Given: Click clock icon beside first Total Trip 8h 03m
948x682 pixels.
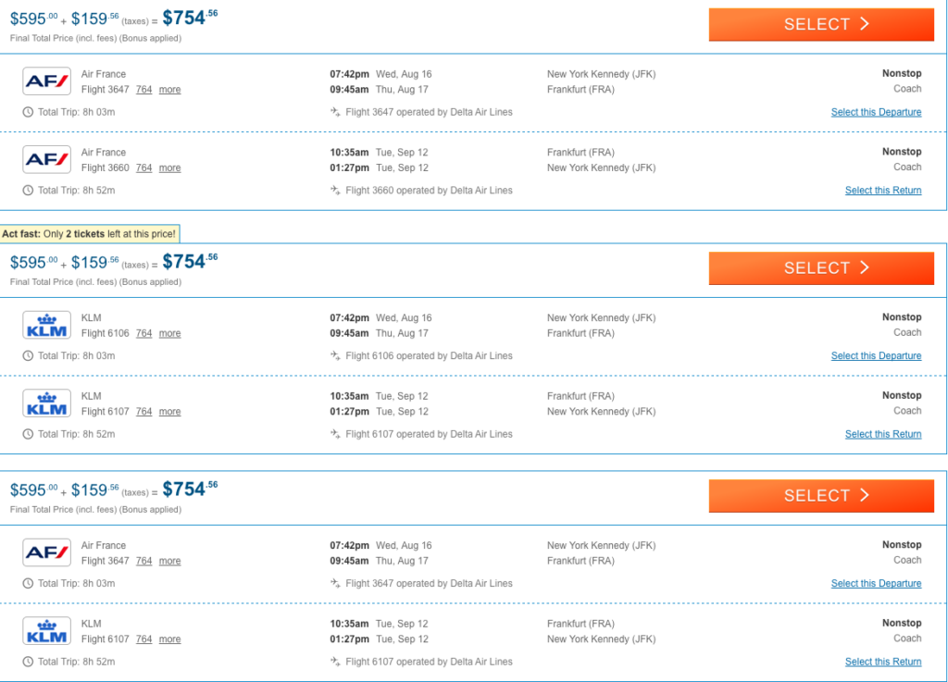Looking at the screenshot, I should tap(28, 112).
